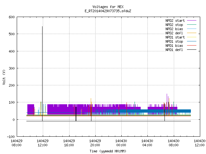This screenshot has height=154, width=206.
Task: Select the NPD1 start legend label
Action: click(175, 37)
